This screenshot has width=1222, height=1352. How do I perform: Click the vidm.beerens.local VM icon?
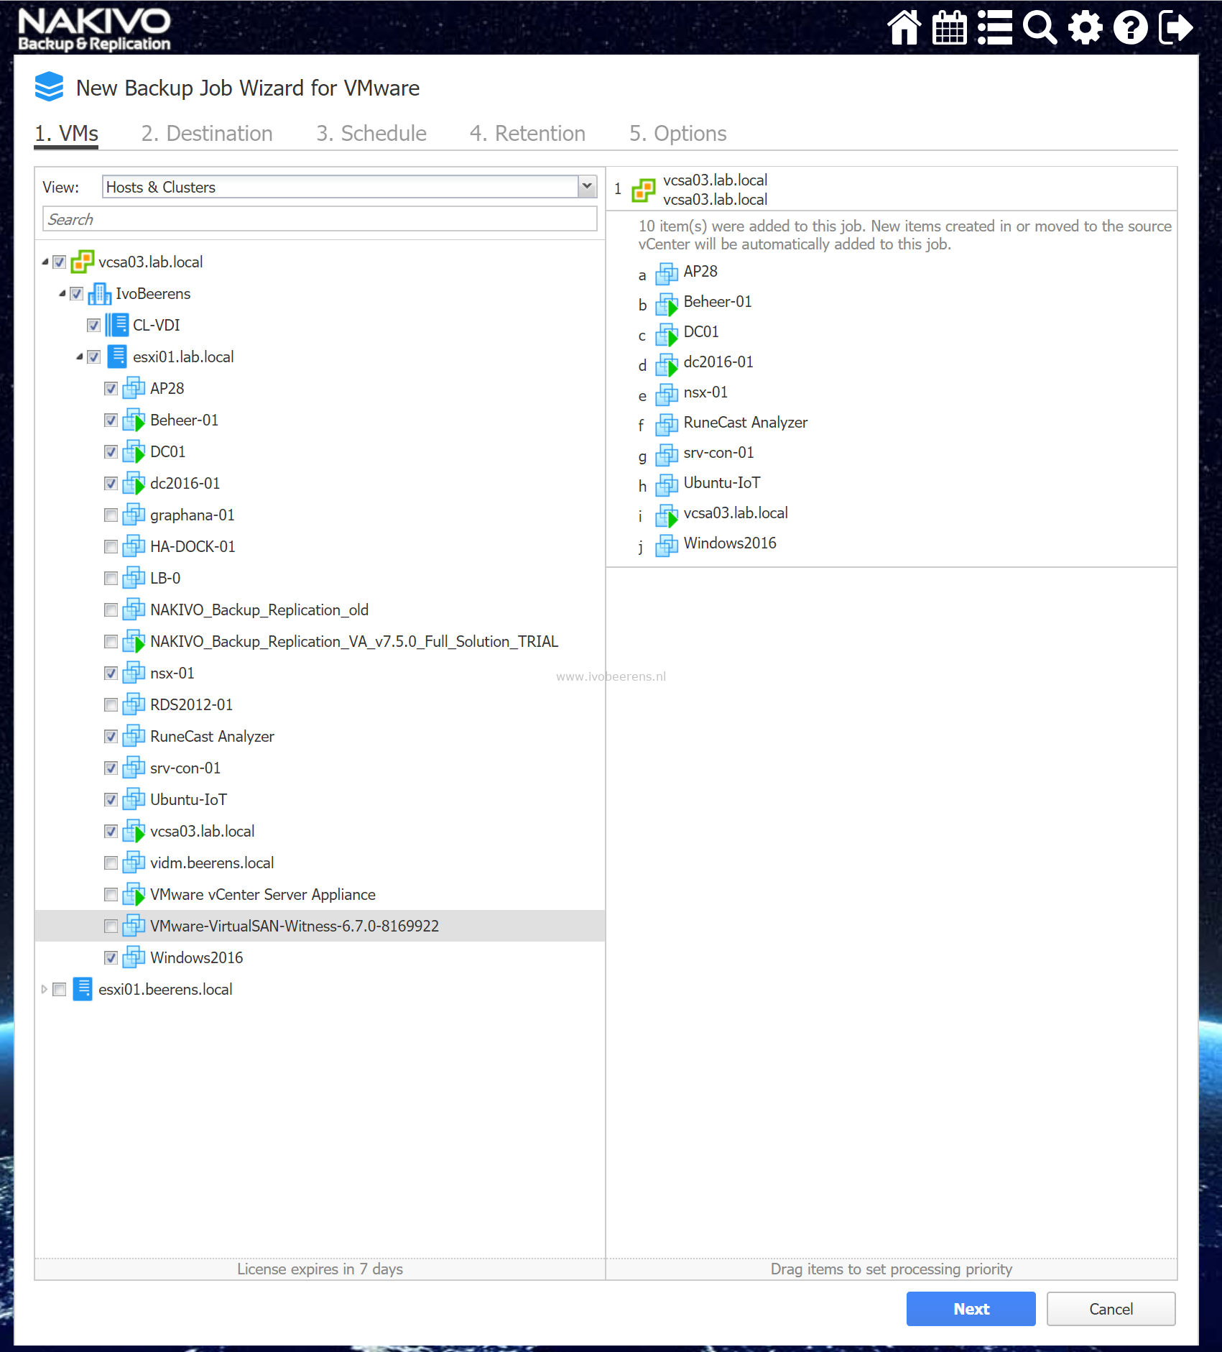(134, 863)
